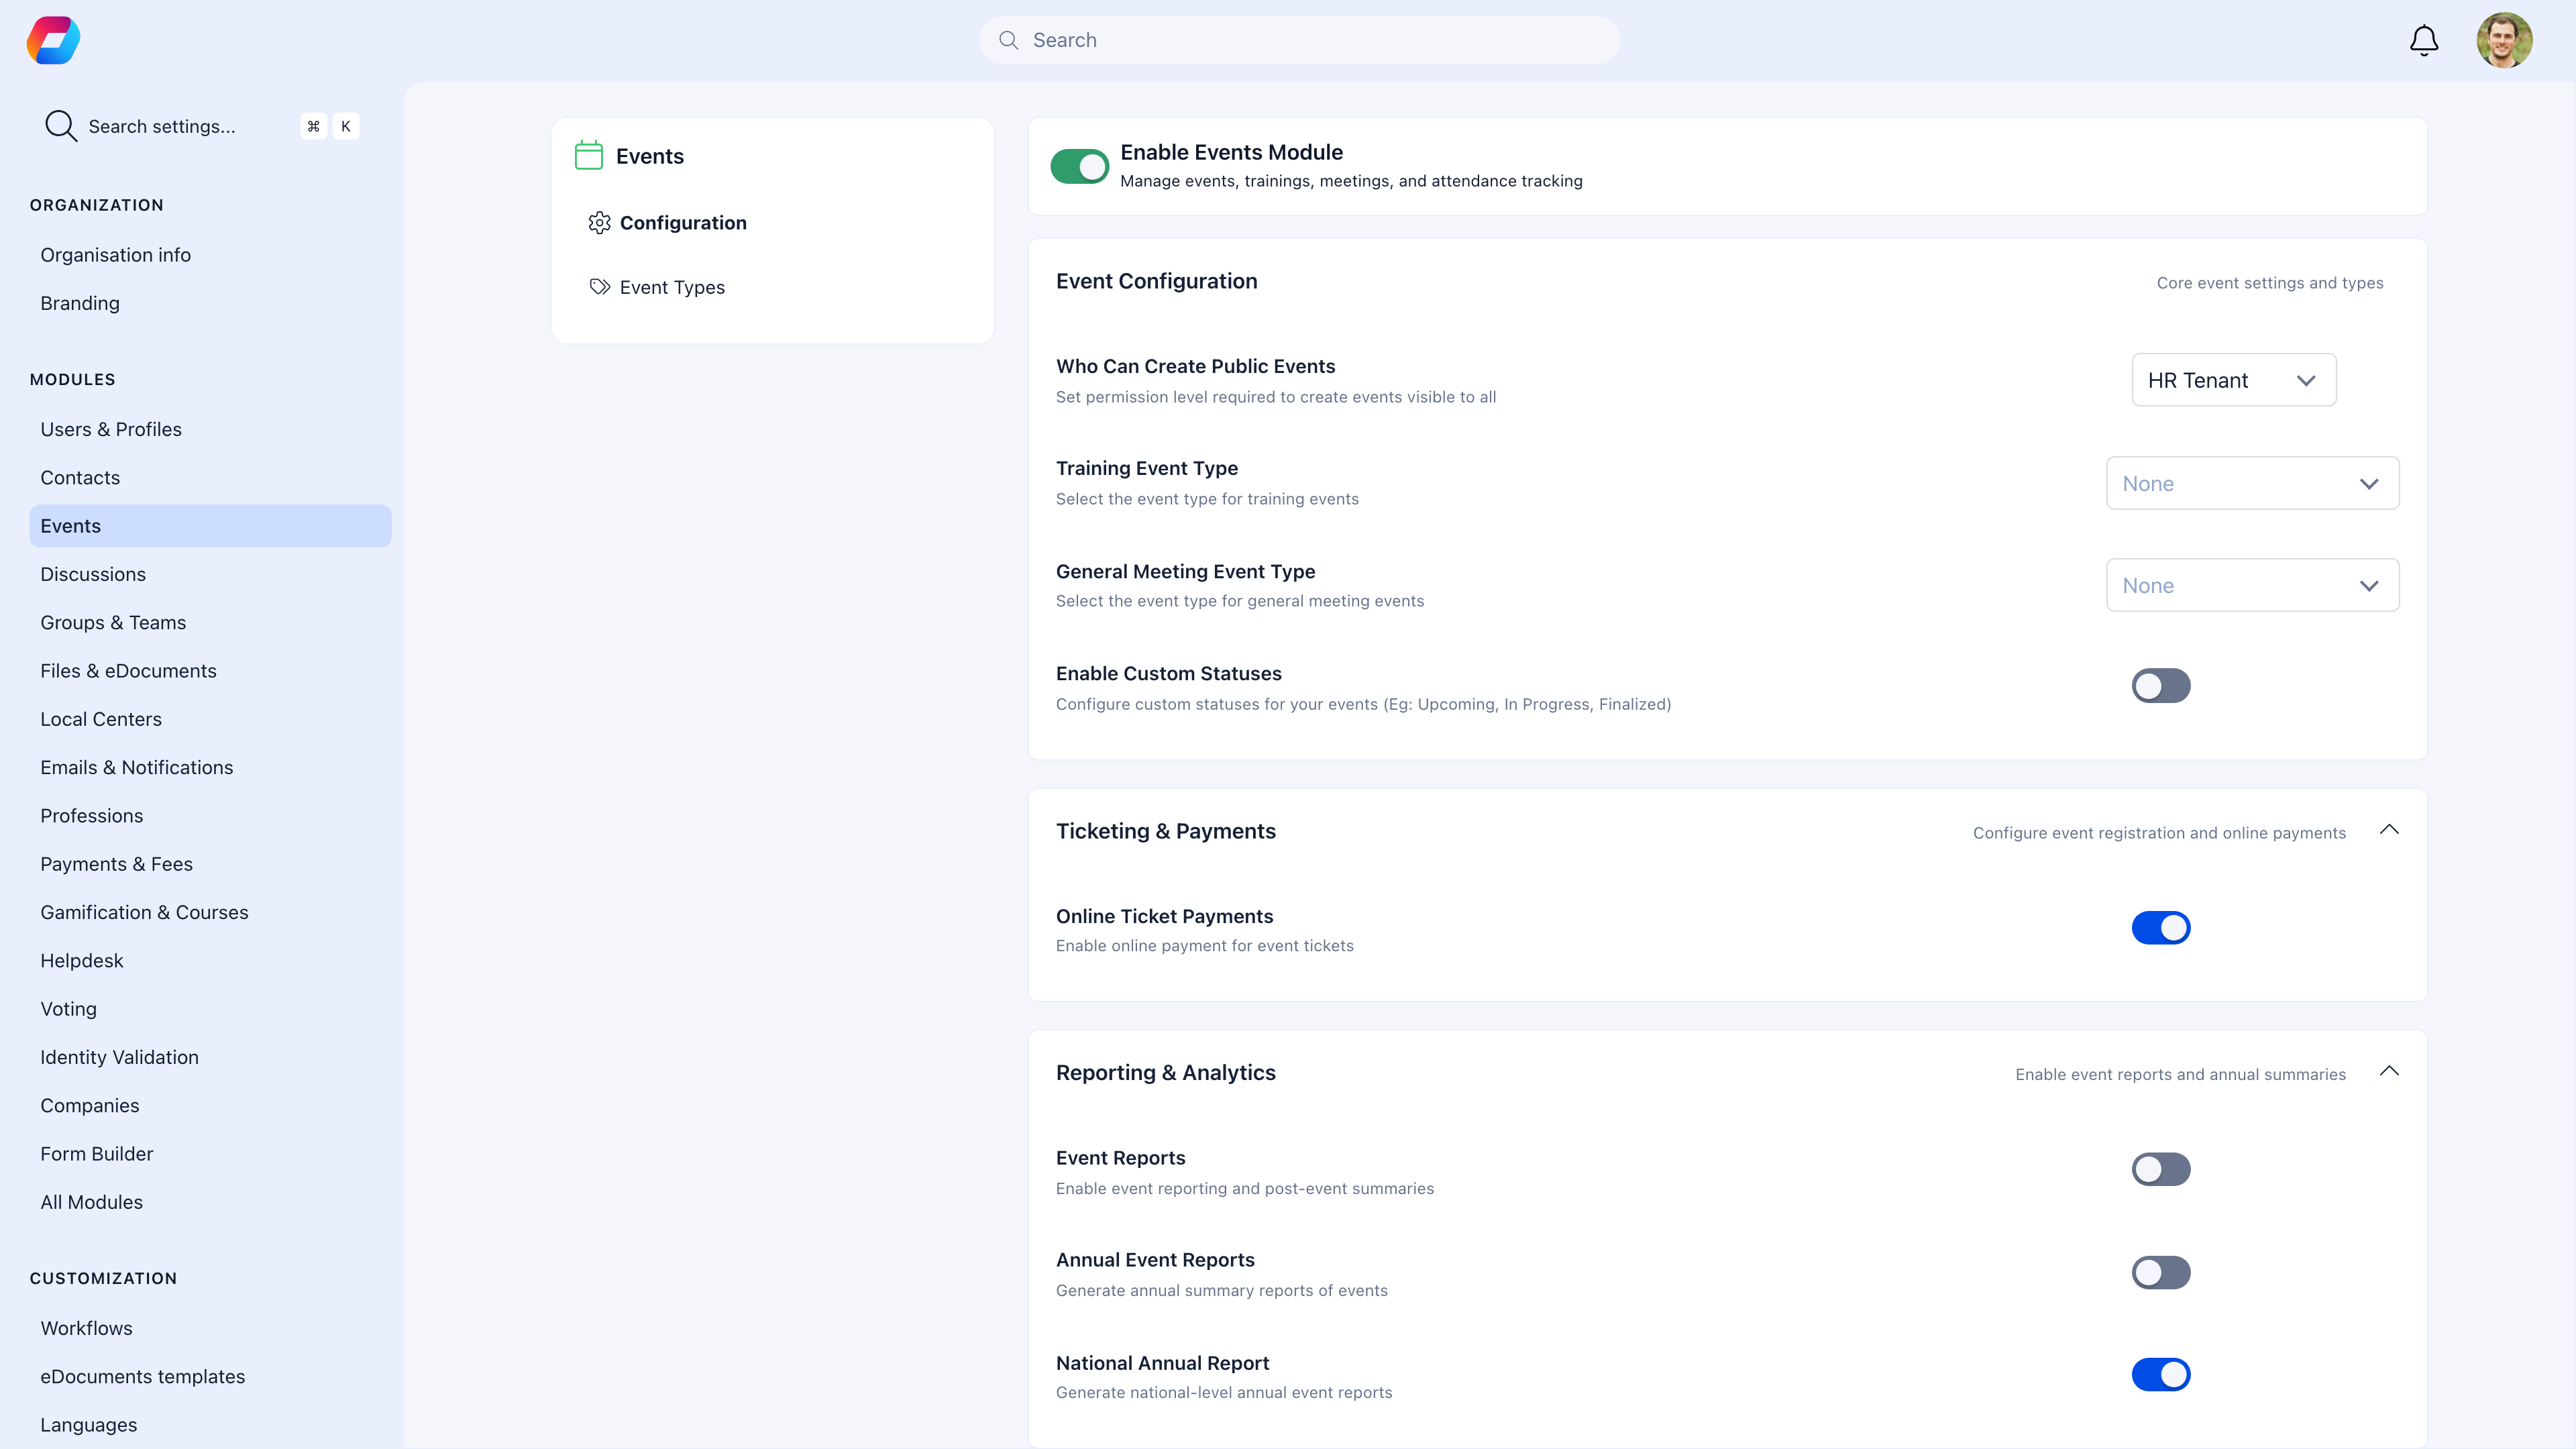Enable the Event Reports toggle
The height and width of the screenshot is (1449, 2576).
point(2161,1169)
